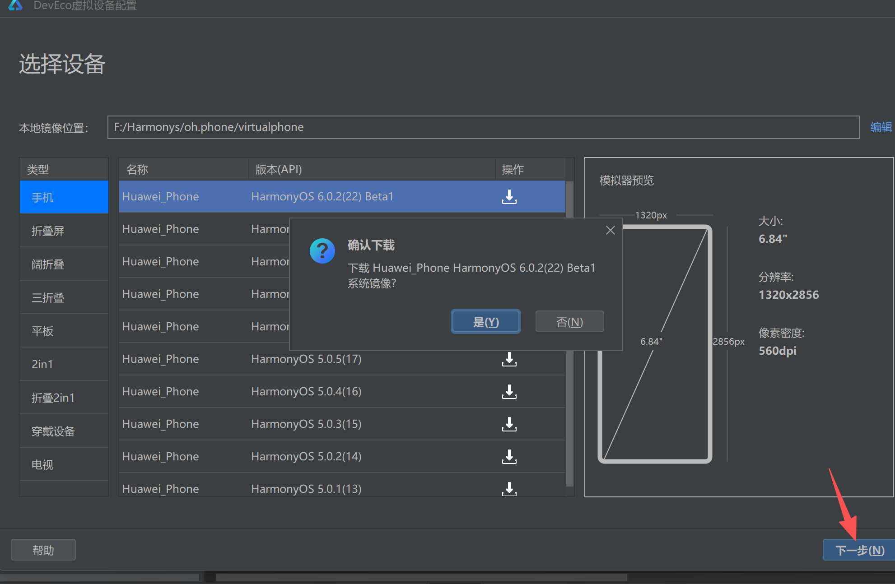
Task: Select 穿戴设备 device type
Action: pyautogui.click(x=64, y=431)
